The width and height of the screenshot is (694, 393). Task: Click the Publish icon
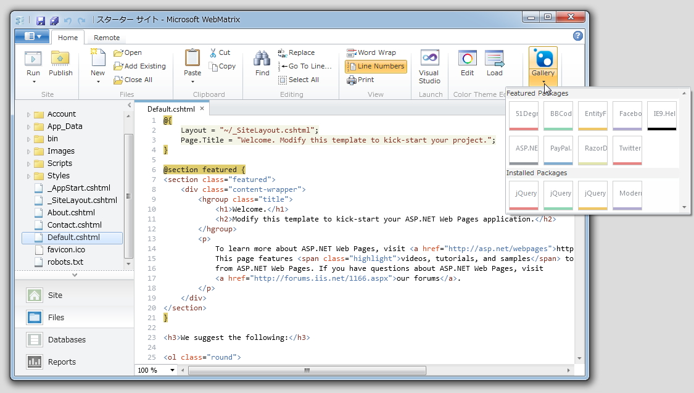[x=60, y=59]
